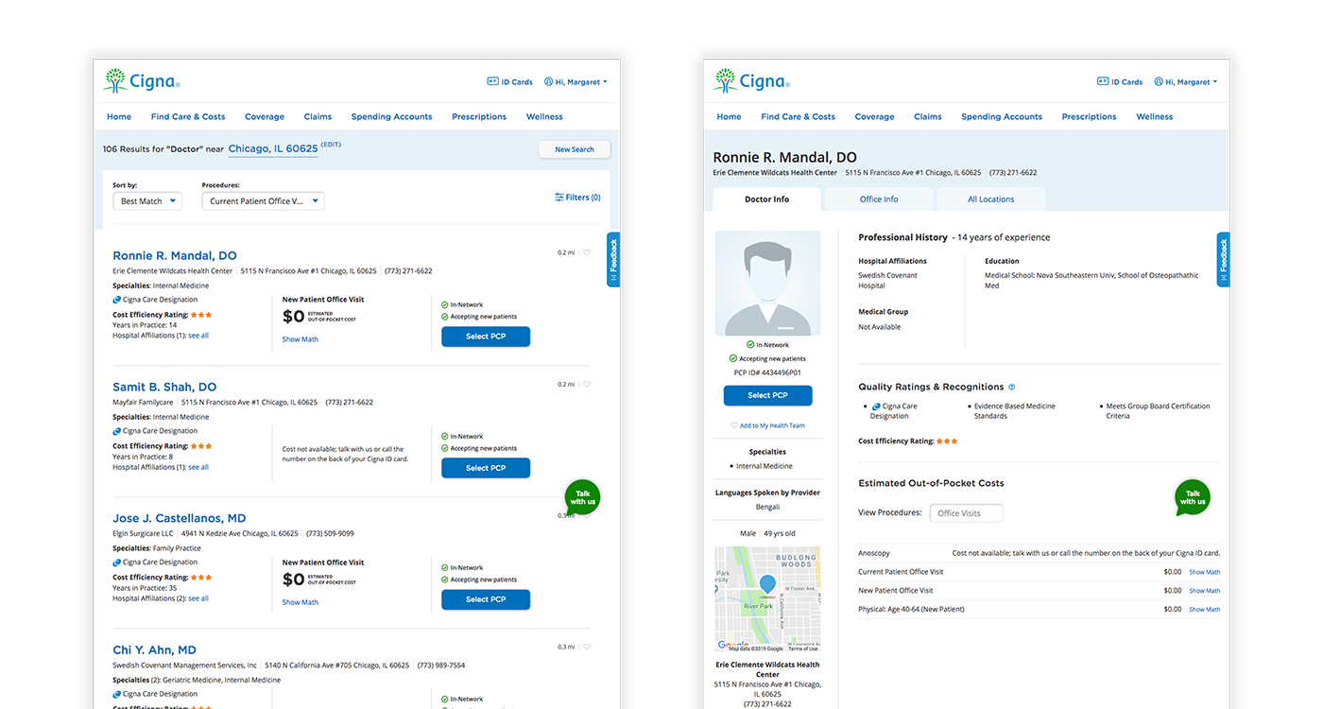Expand the Procedures dropdown in search results
Viewport: 1323px width, 709px height.
point(263,201)
